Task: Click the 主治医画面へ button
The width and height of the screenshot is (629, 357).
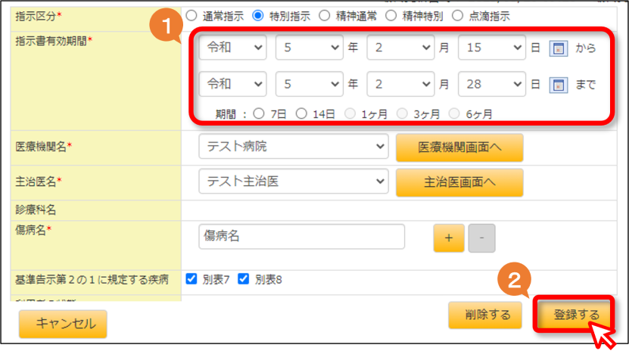Action: click(459, 182)
